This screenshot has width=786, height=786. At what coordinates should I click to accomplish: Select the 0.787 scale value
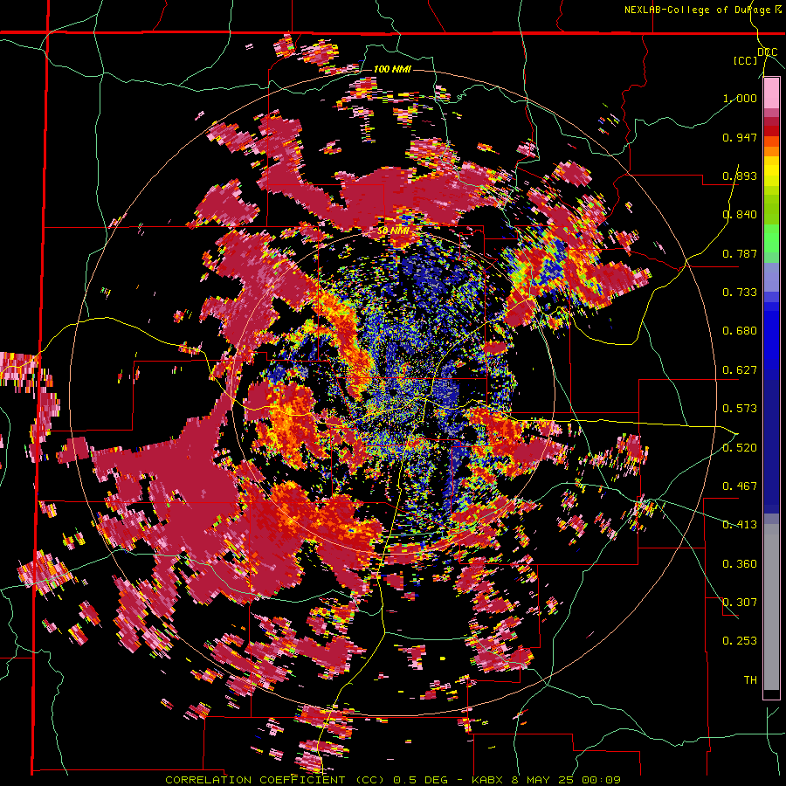pyautogui.click(x=740, y=253)
